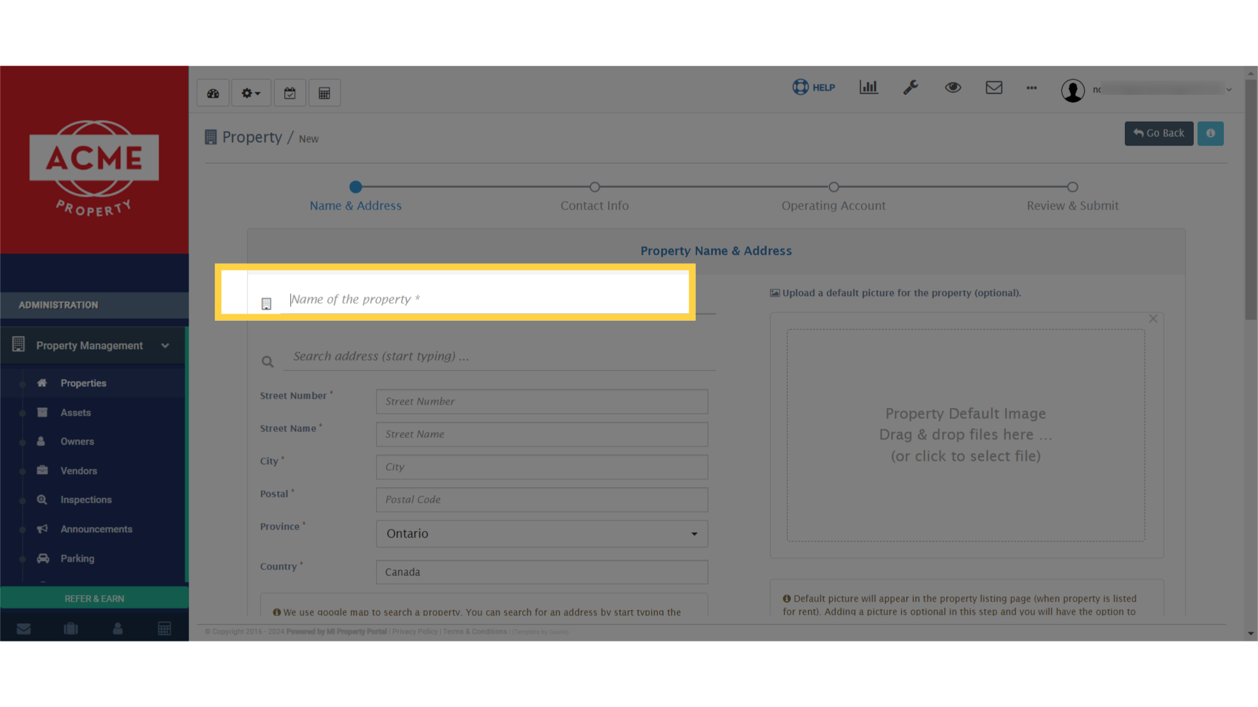The width and height of the screenshot is (1258, 707).
Task: Expand the user account menu chevron
Action: 1229,89
